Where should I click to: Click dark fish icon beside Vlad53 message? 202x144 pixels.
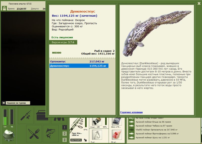(x=131, y=130)
